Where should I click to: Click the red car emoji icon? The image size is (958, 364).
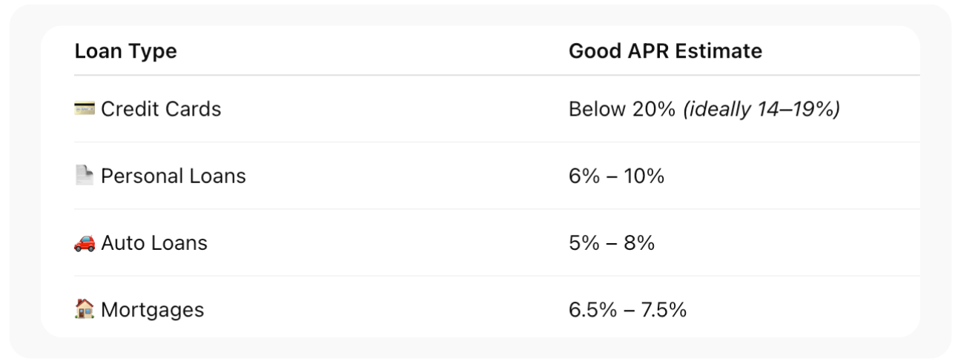click(85, 243)
